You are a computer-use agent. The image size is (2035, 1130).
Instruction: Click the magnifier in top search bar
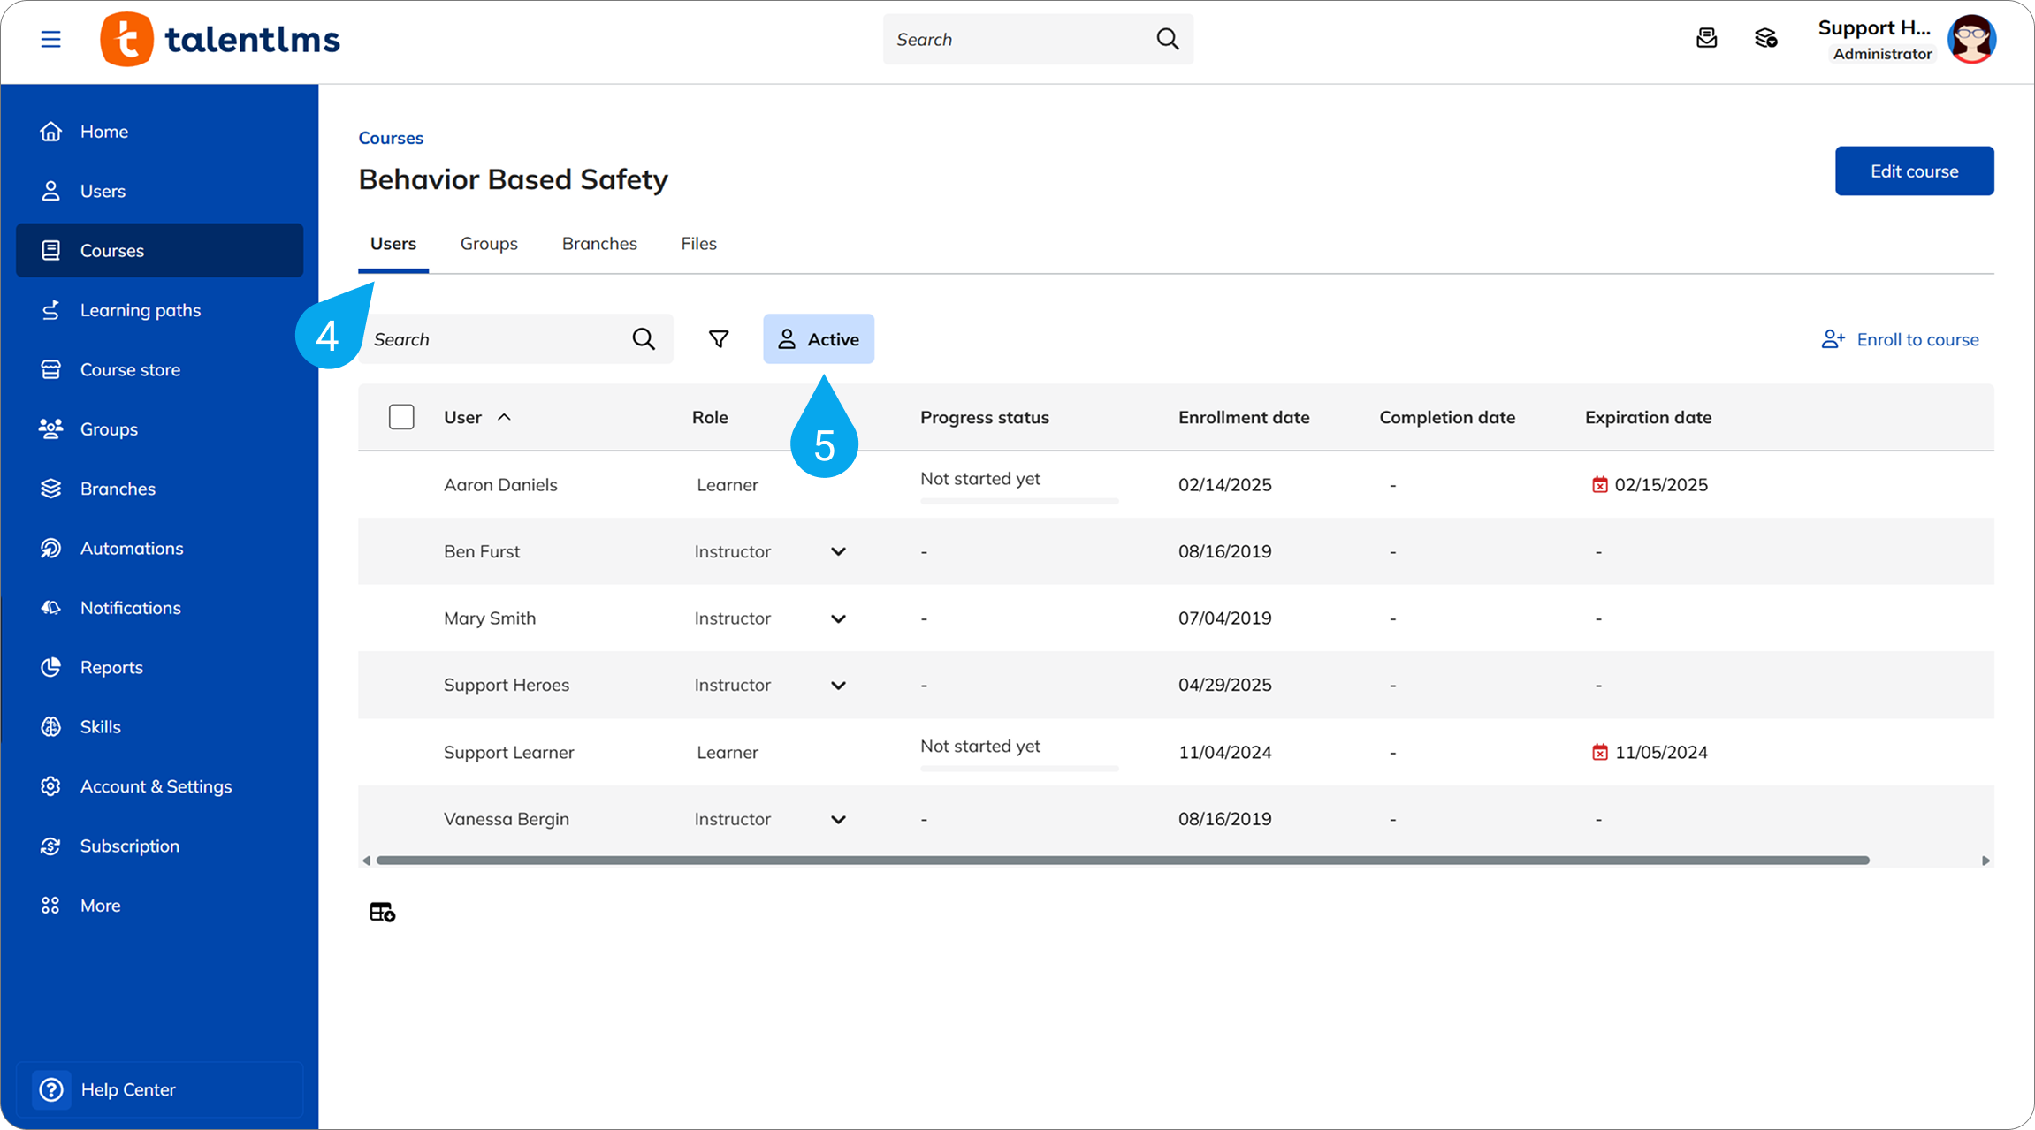[1167, 39]
